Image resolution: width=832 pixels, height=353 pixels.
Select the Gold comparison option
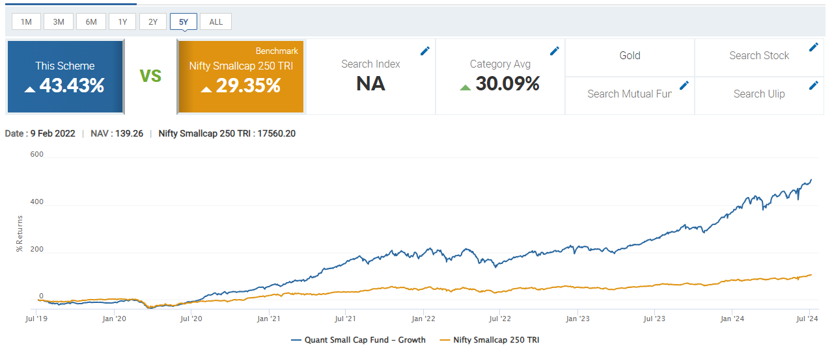tap(630, 57)
